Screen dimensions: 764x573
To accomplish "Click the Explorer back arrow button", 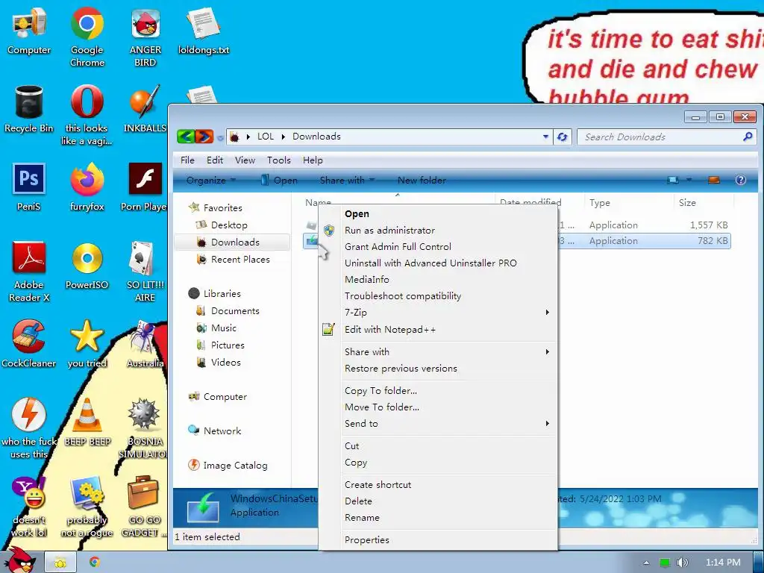I will pyautogui.click(x=186, y=137).
